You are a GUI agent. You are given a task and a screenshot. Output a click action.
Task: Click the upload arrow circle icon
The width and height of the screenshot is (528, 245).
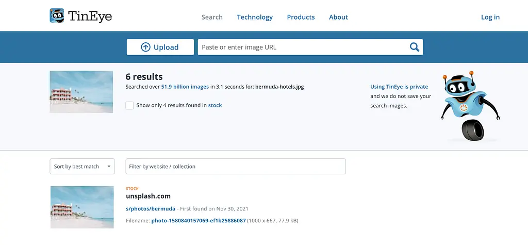145,47
